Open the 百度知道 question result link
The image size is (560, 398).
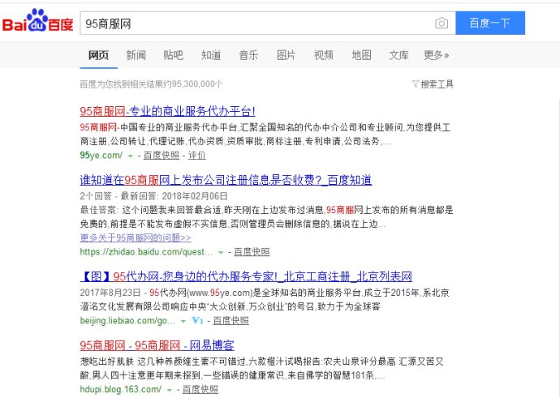point(225,180)
